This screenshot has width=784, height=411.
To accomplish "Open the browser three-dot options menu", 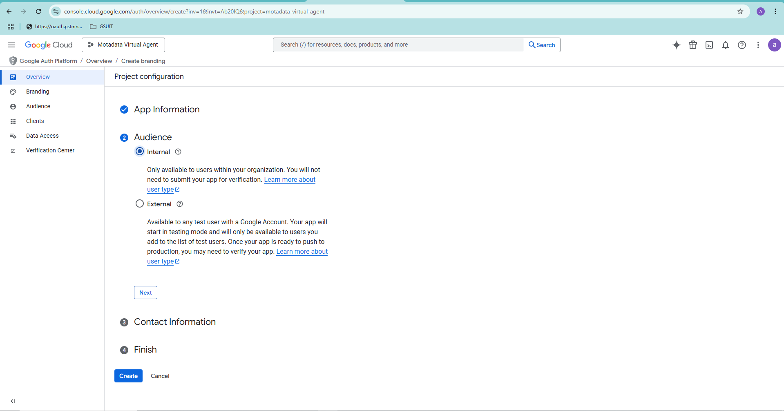I will 775,11.
